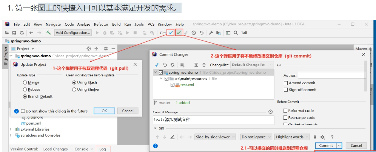Click the locate target icon in Project panel
This screenshot has width=376, height=152.
tap(88, 49)
